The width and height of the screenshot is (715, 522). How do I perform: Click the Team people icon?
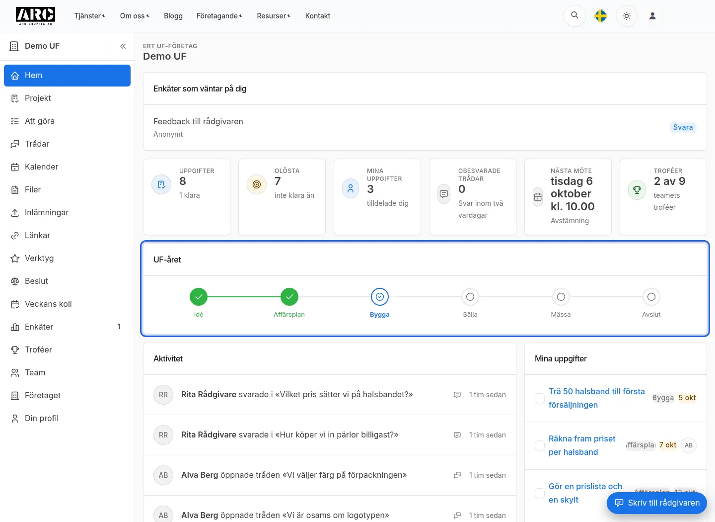point(15,373)
